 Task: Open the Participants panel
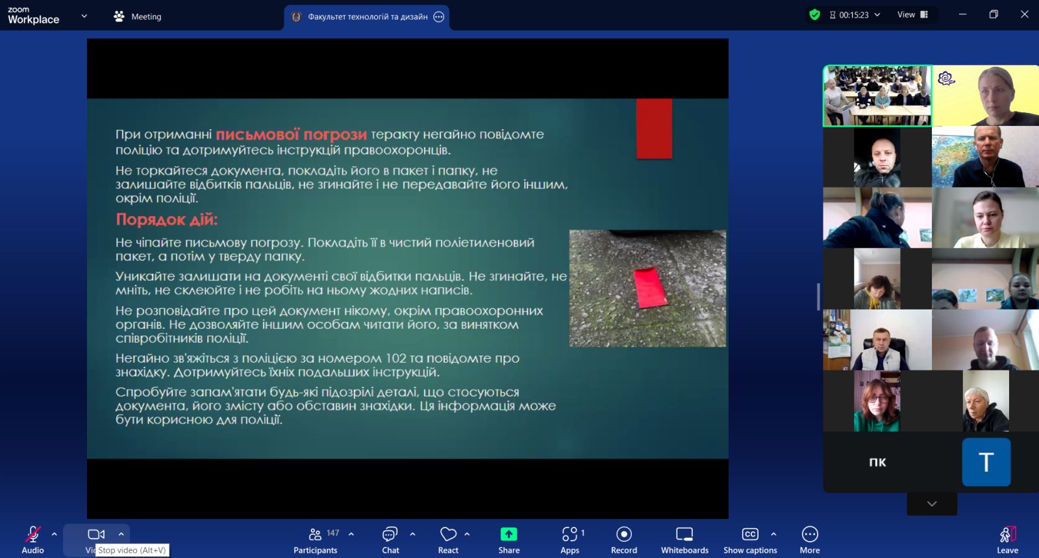(x=316, y=539)
